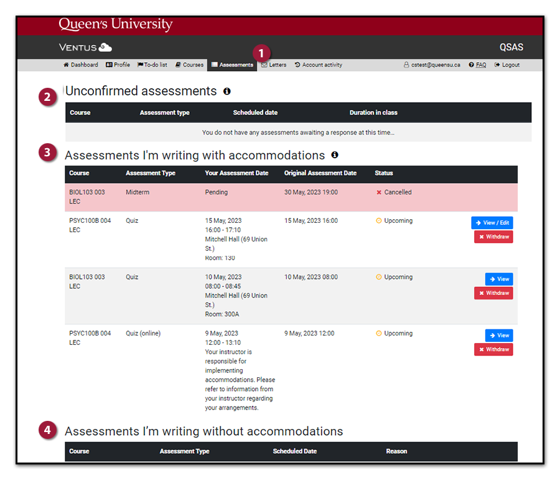Viewport: 560px width, 480px height.
Task: Click the red X Cancelled status icon
Action: click(x=378, y=192)
